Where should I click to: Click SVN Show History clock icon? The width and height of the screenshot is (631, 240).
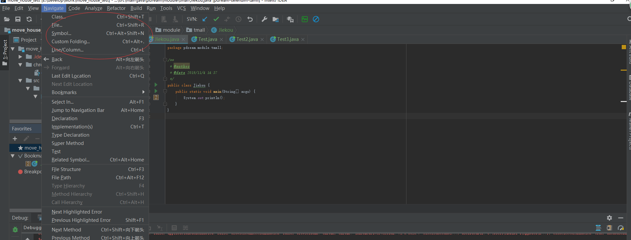point(238,19)
